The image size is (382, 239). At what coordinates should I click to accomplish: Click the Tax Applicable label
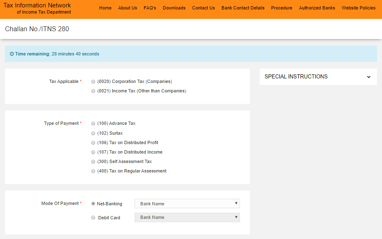64,81
